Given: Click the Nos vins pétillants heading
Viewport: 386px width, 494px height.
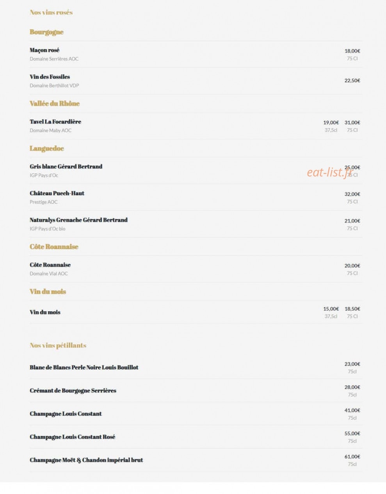Looking at the screenshot, I should pyautogui.click(x=58, y=346).
